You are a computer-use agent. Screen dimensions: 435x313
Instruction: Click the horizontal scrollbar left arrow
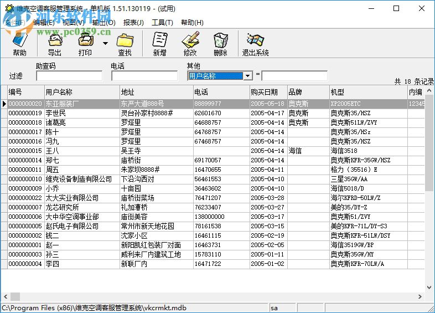coord(6,296)
